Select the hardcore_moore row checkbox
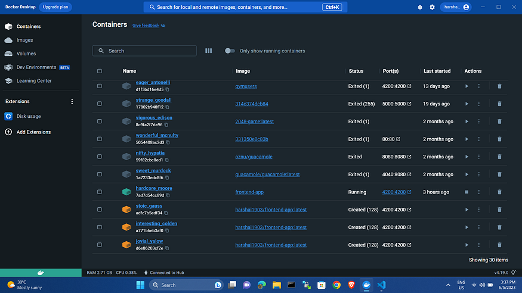 pos(100,192)
